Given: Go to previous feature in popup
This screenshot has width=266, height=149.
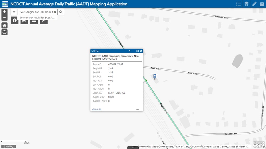Looking at the screenshot, I should tap(129, 51).
